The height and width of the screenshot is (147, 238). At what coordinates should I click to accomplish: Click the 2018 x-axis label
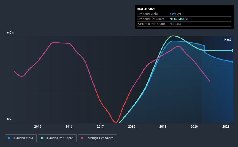click(132, 126)
